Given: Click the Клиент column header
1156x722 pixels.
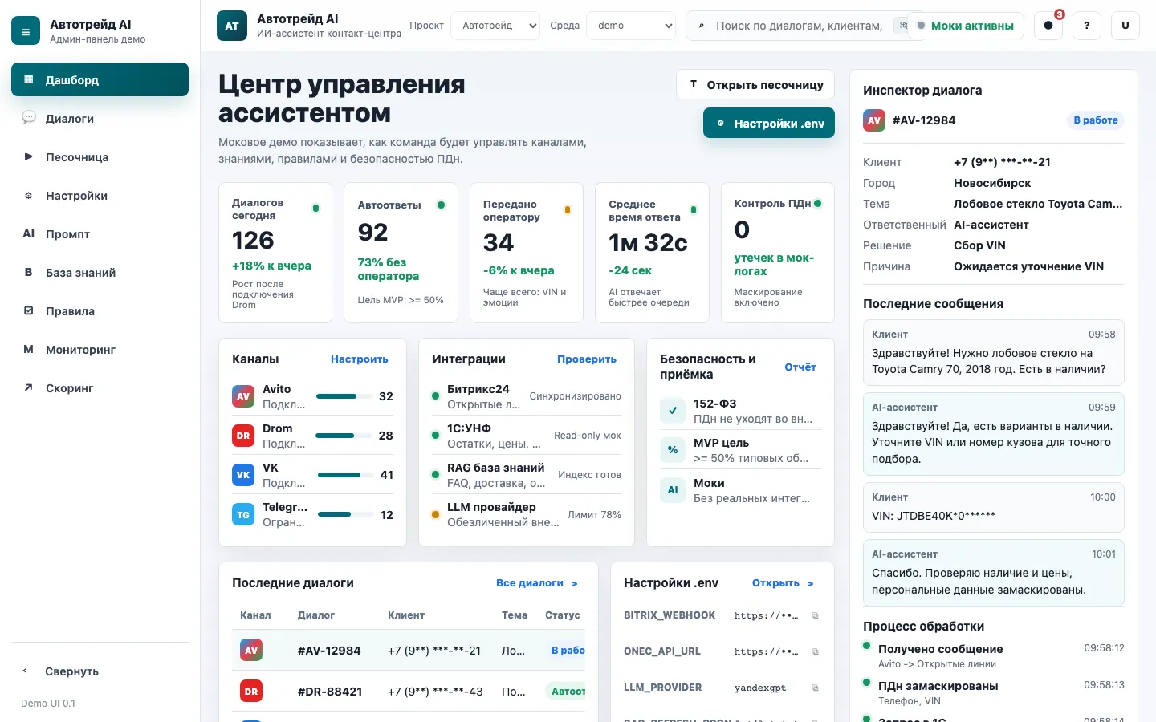Looking at the screenshot, I should point(406,615).
